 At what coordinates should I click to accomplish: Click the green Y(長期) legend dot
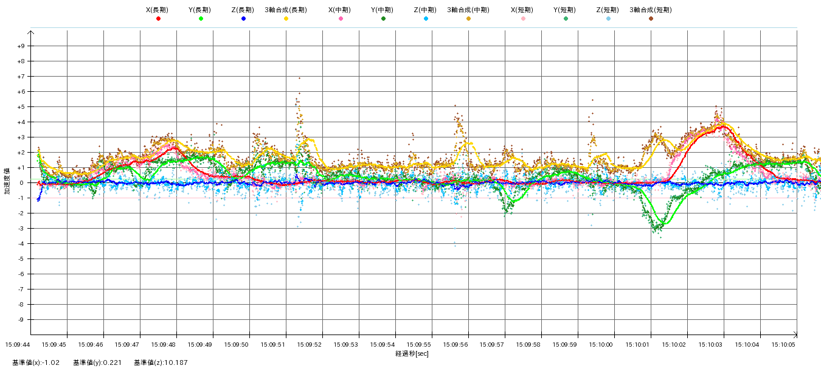tap(201, 19)
